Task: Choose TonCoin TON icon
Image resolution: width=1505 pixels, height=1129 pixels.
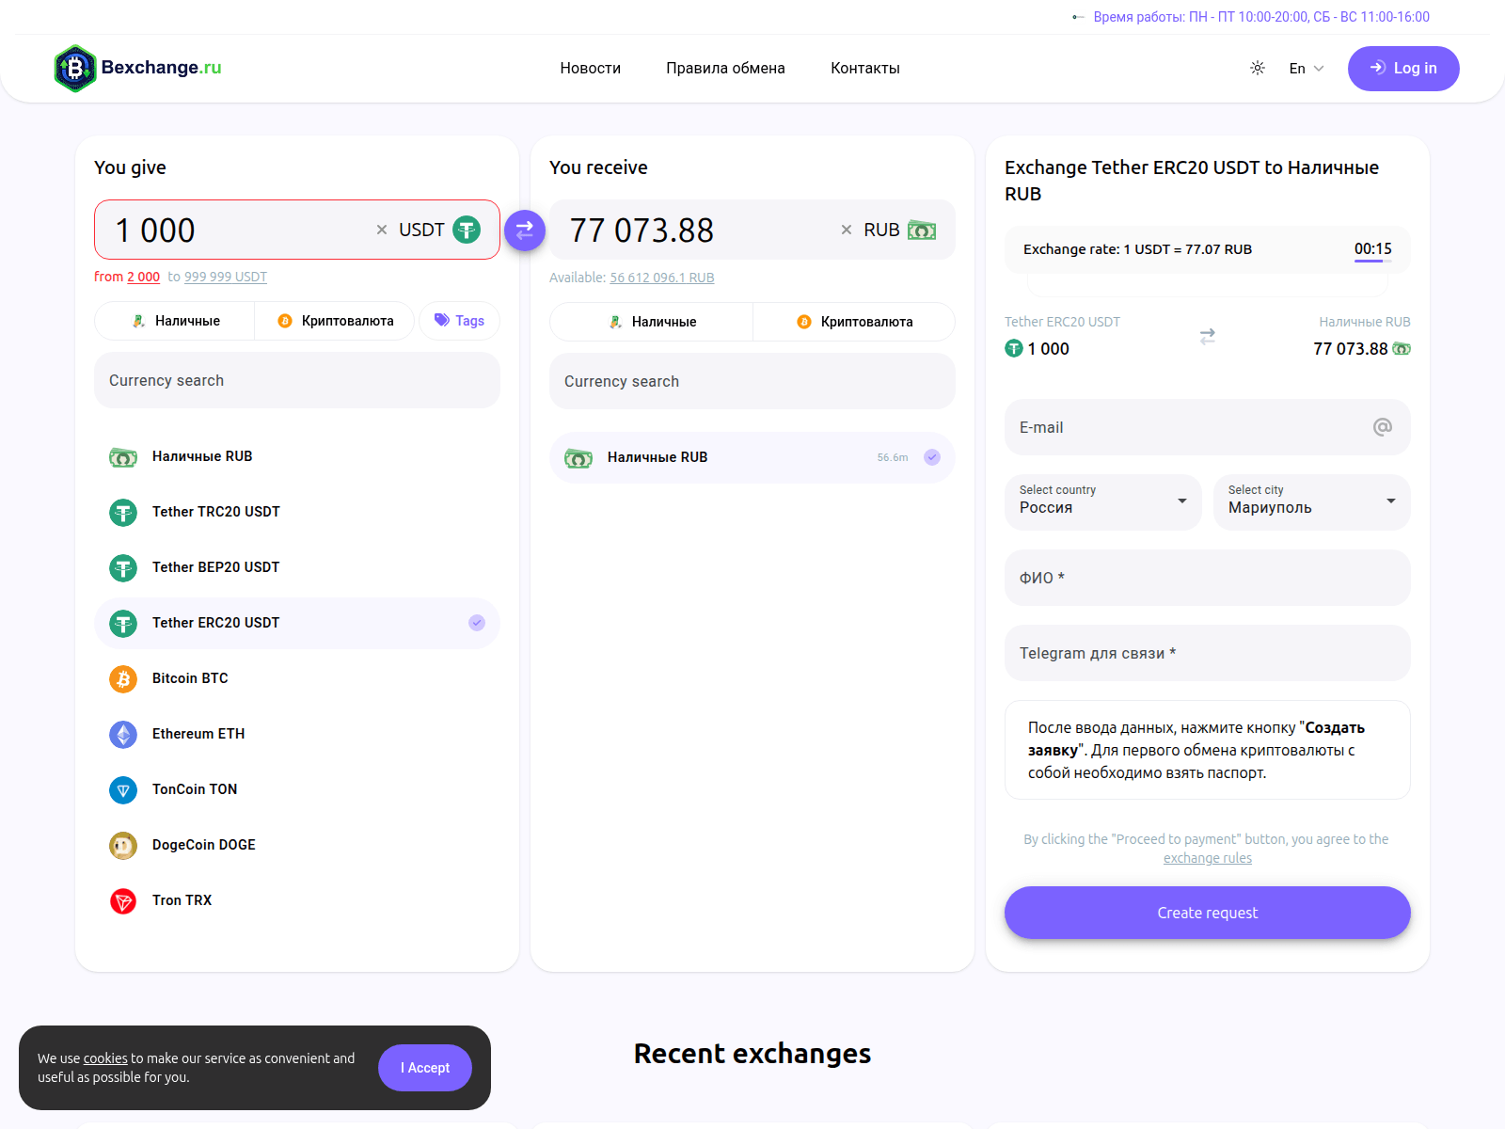Action: click(x=123, y=790)
